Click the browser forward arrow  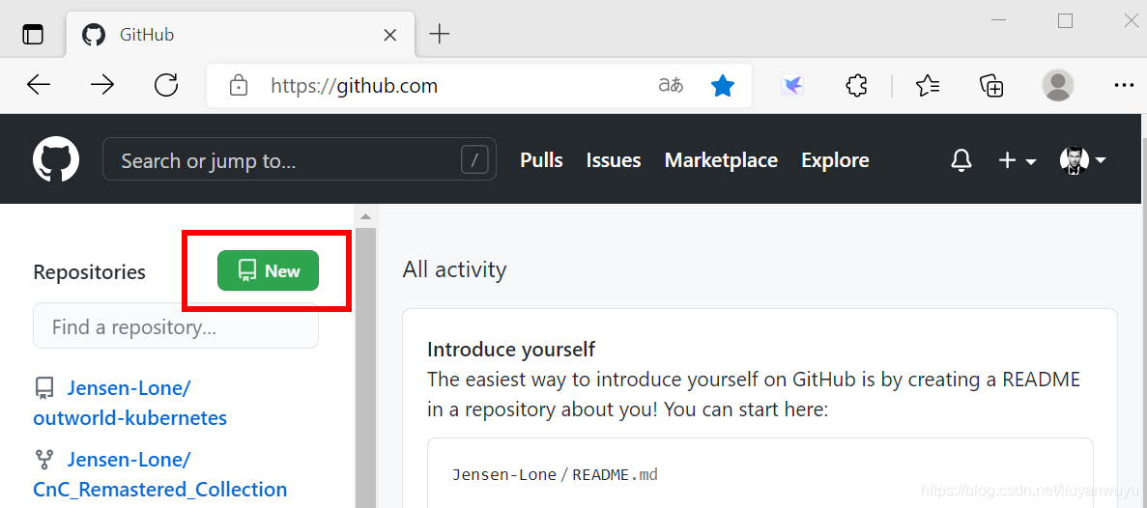pos(102,86)
